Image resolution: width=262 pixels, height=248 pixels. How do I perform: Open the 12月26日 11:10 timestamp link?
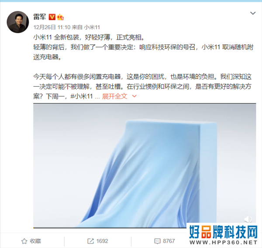(52, 27)
